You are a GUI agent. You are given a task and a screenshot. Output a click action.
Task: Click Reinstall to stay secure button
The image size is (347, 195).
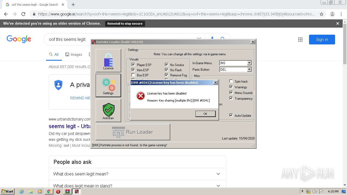click(x=125, y=24)
